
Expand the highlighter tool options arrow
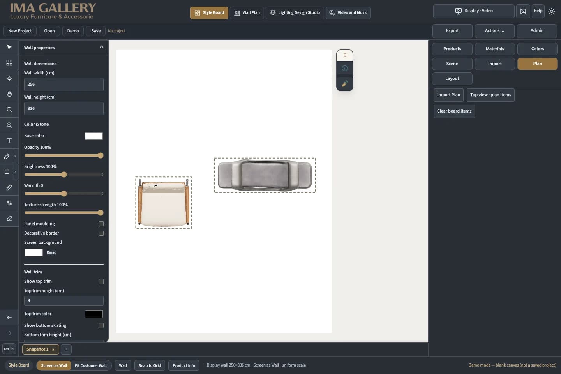coord(15,156)
